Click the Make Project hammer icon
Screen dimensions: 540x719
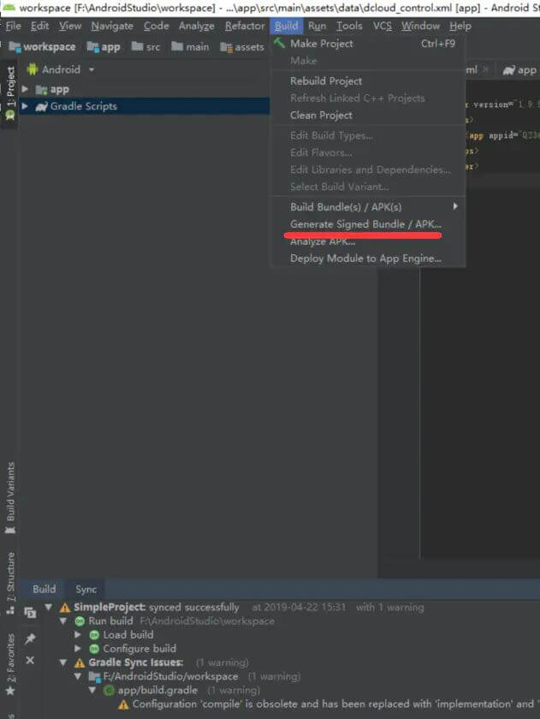pyautogui.click(x=280, y=44)
